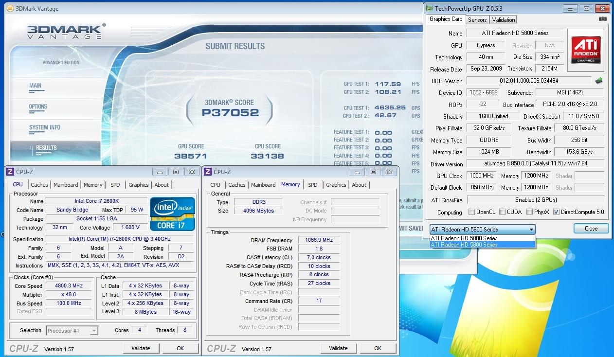Open SPD tab in right CPU-Z window

click(313, 185)
